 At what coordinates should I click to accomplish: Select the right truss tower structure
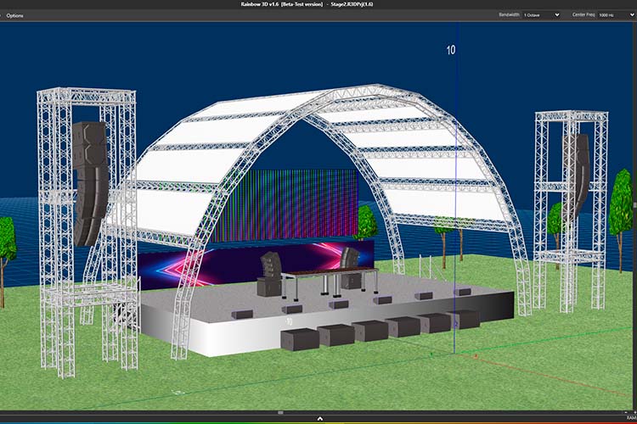pyautogui.click(x=571, y=211)
